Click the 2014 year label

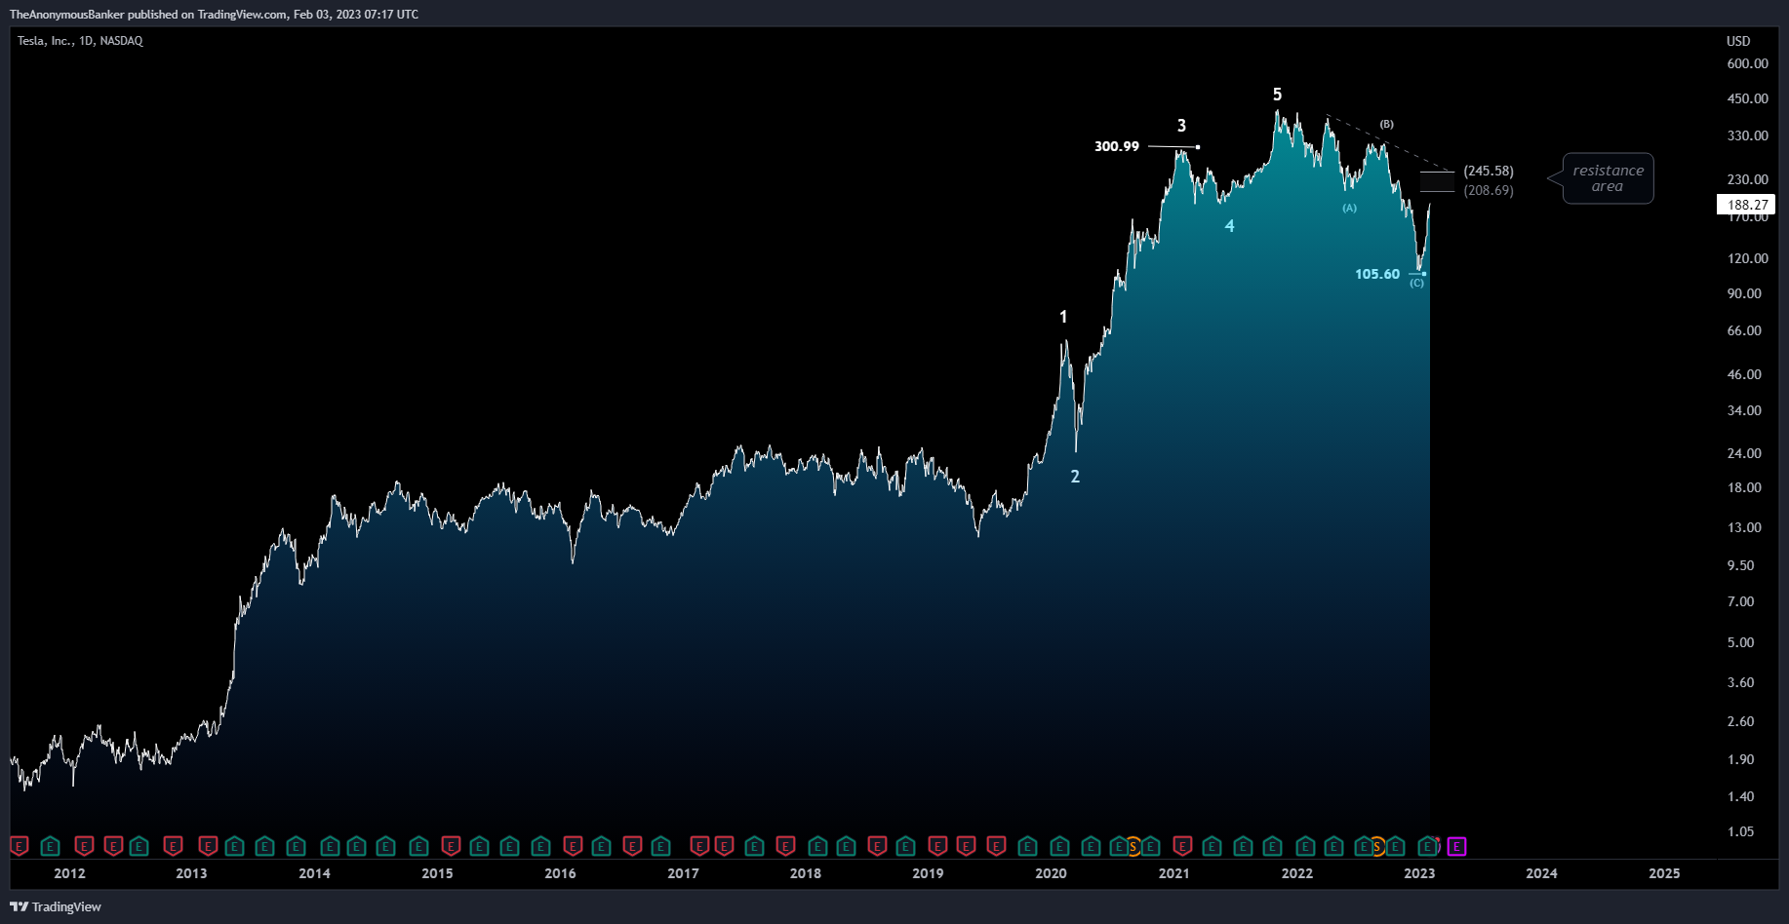314,873
